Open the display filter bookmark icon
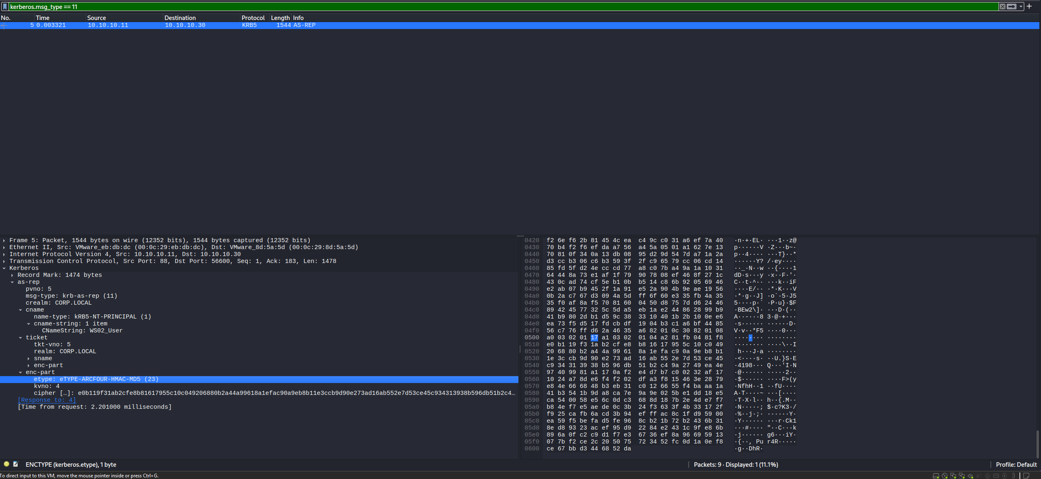 coord(5,7)
